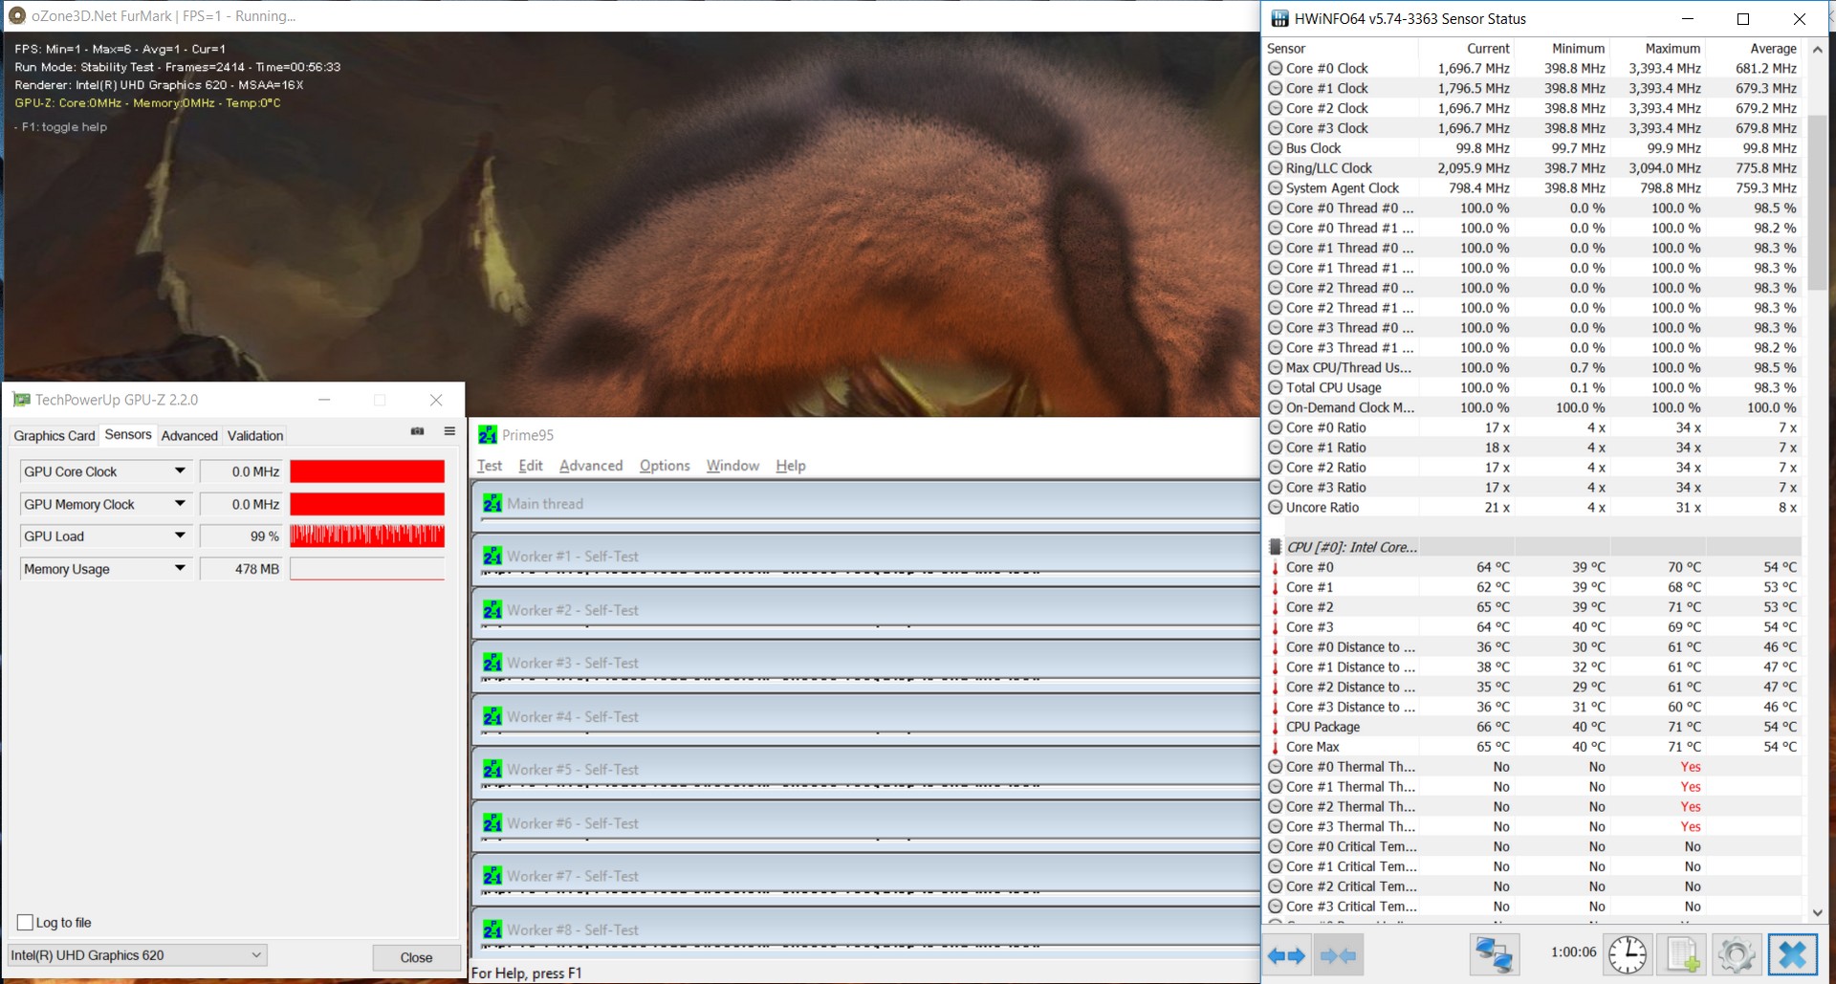Open the Help menu in Prime95

791,466
